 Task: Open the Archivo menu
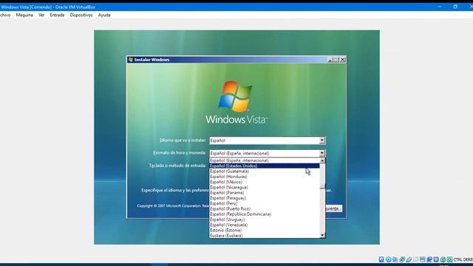click(x=5, y=15)
